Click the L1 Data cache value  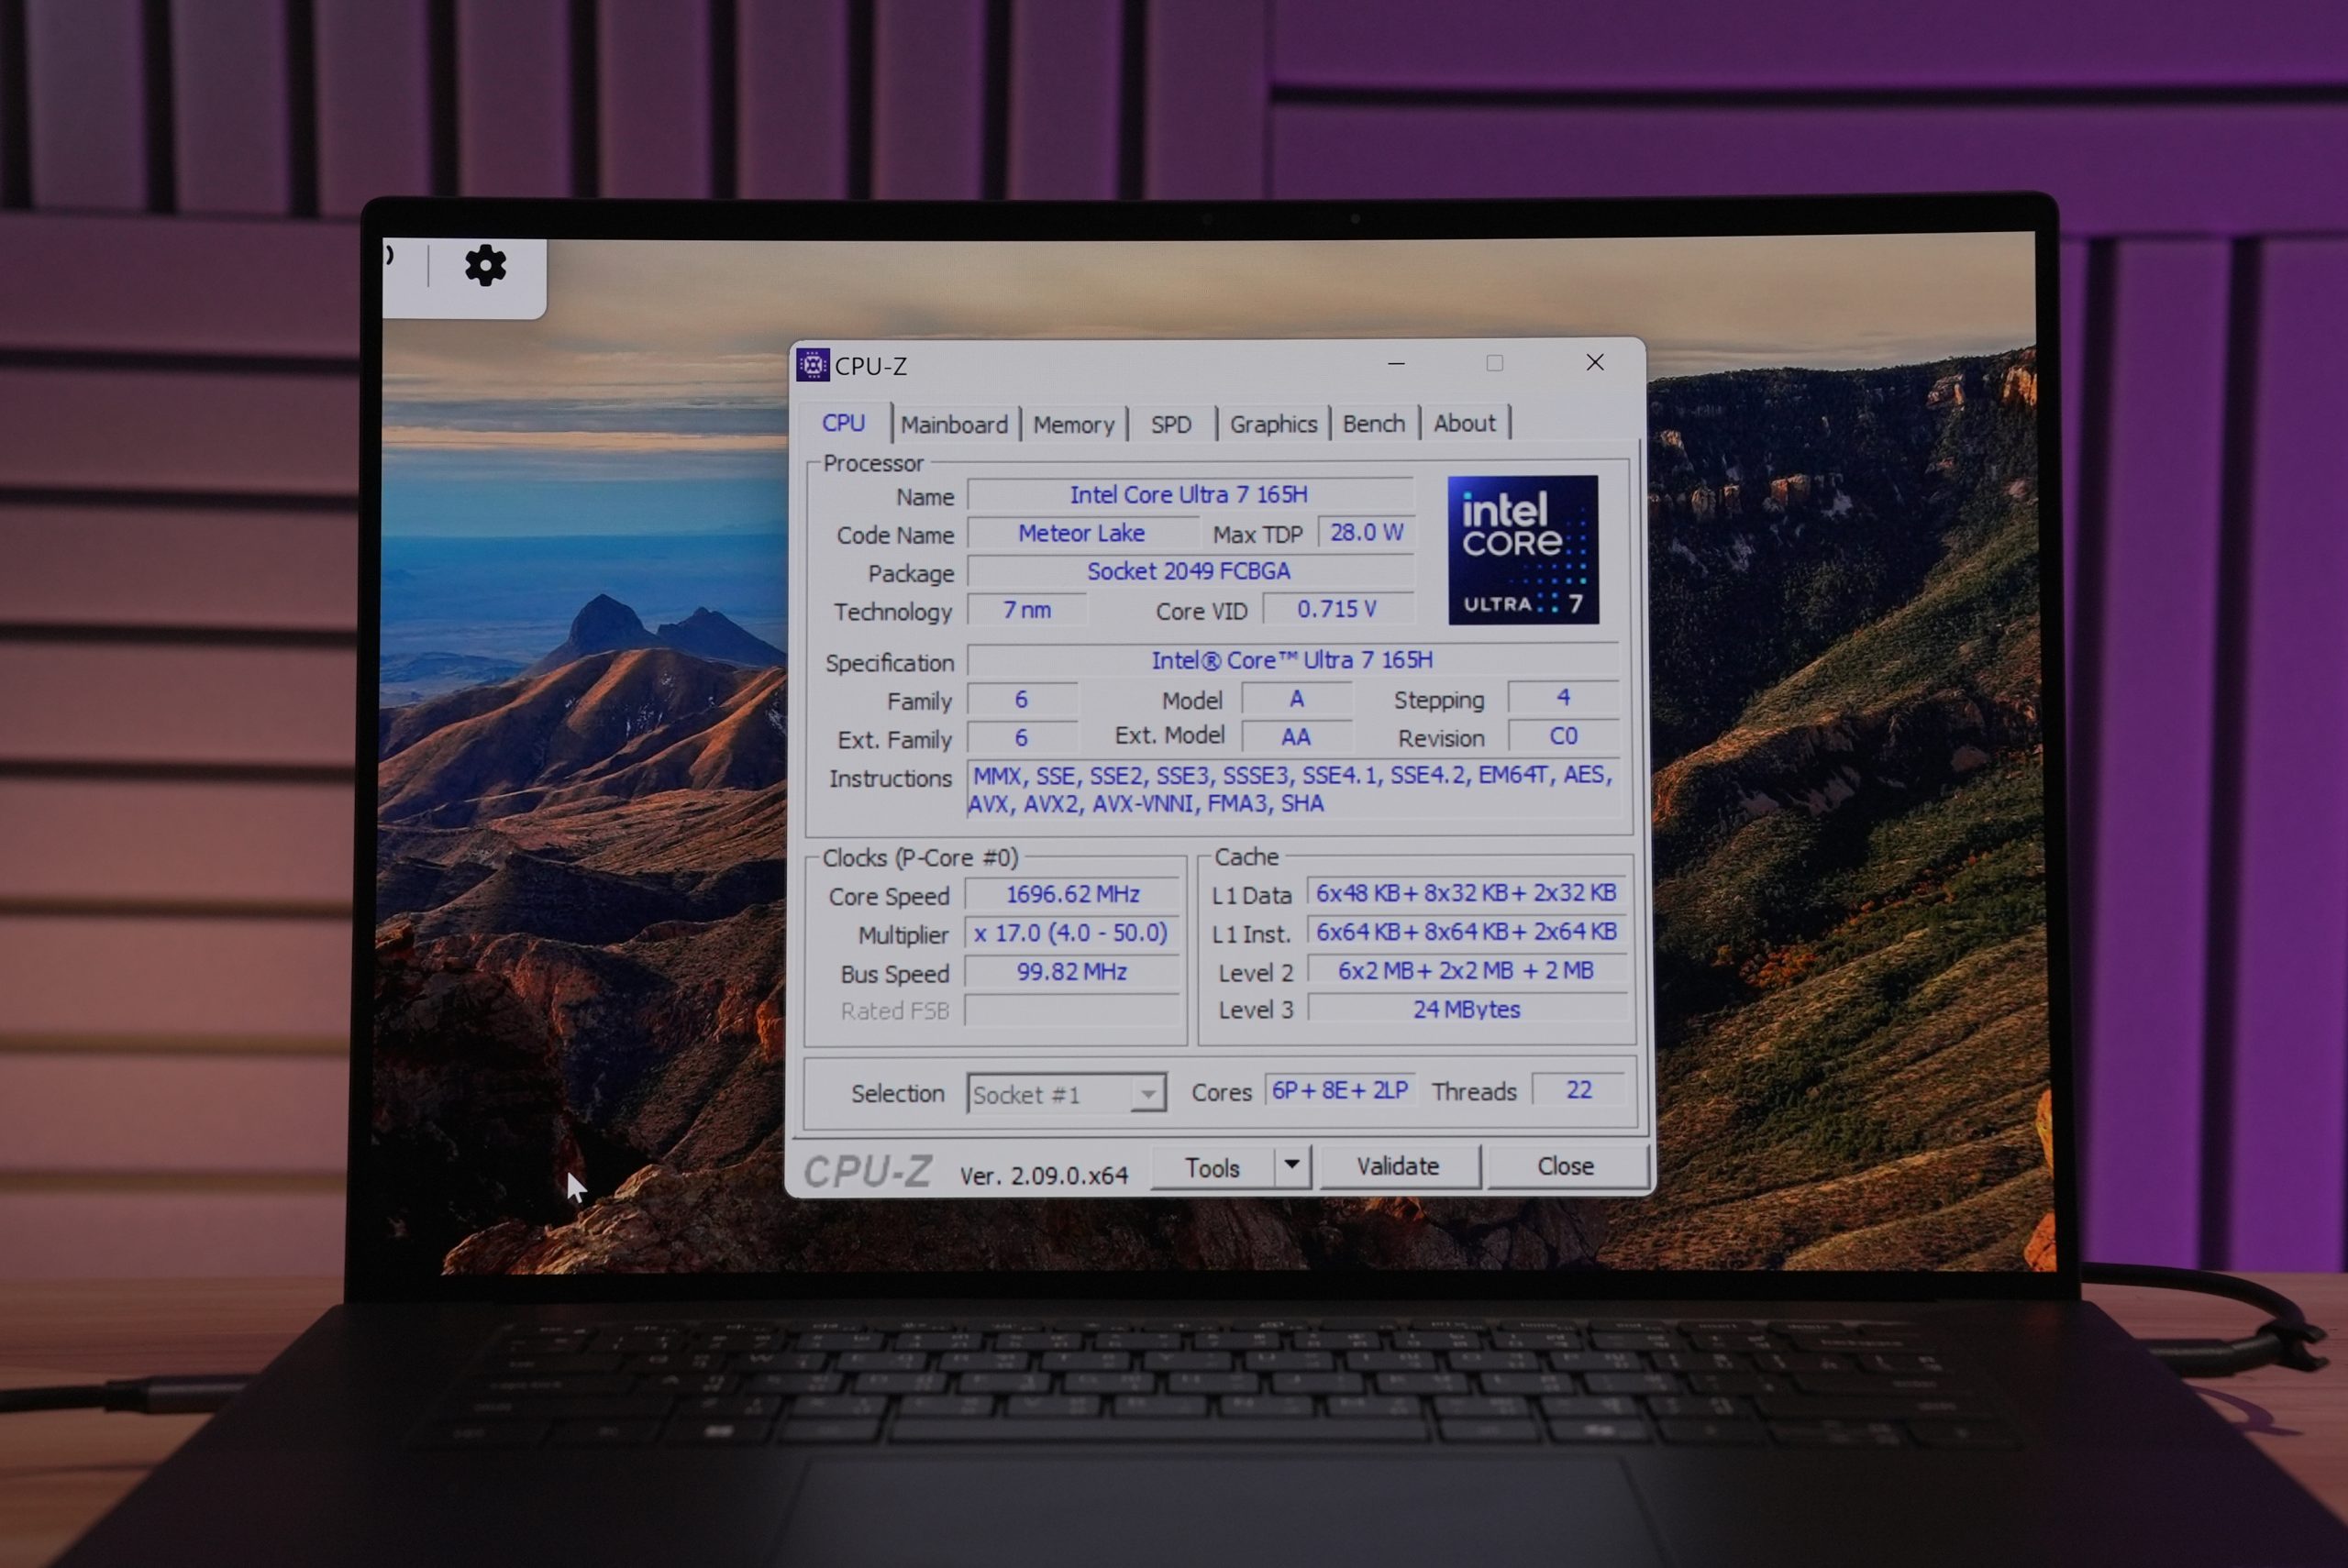pos(1466,892)
